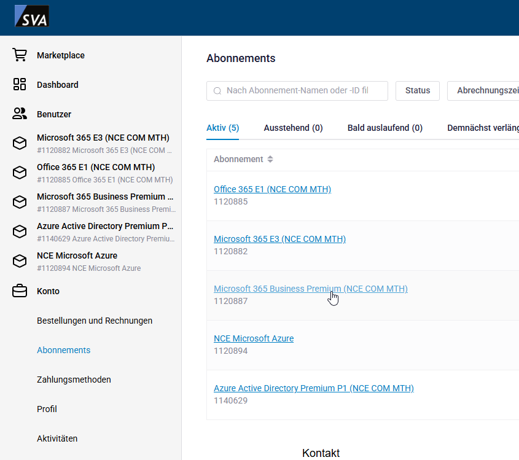Open Aktivitäten in the sidebar
The height and width of the screenshot is (460, 519).
57,439
